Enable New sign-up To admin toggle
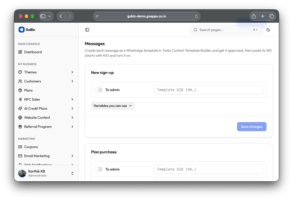Viewport: 293px width, 200px height. (x=98, y=90)
